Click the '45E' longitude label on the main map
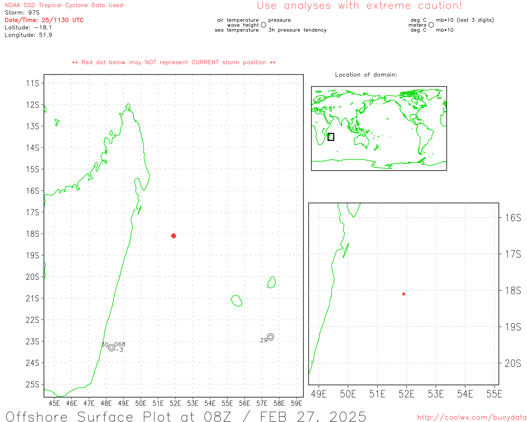527x422 pixels. tap(54, 403)
